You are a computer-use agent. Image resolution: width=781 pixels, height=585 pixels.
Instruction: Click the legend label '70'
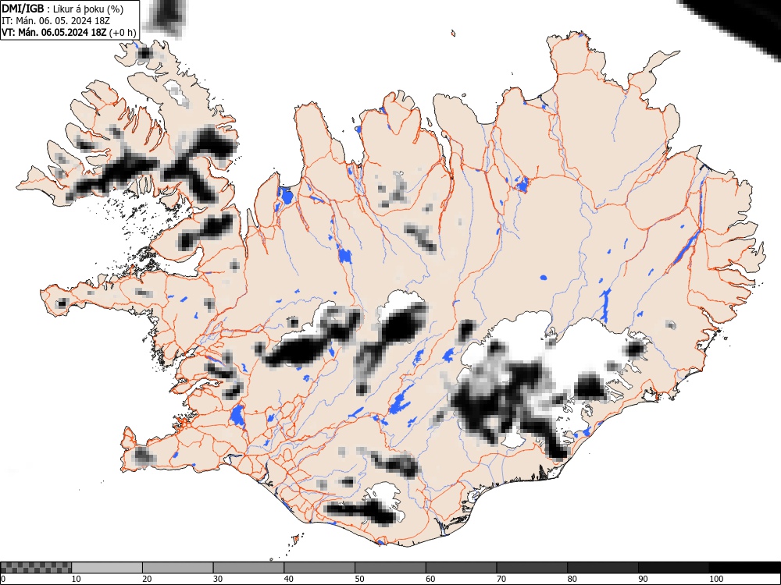[x=501, y=579]
